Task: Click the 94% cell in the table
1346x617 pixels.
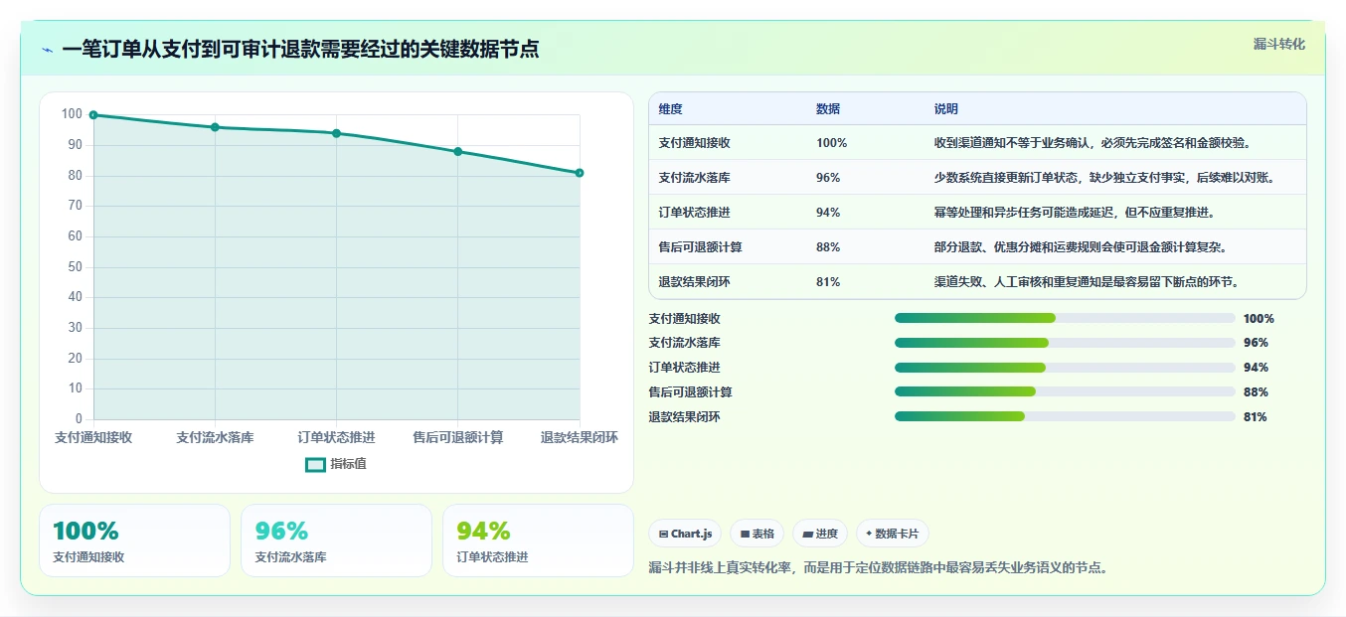Action: point(828,213)
